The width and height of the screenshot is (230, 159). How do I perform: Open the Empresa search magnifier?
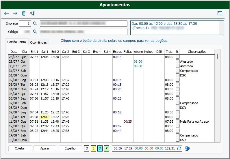(x=35, y=23)
